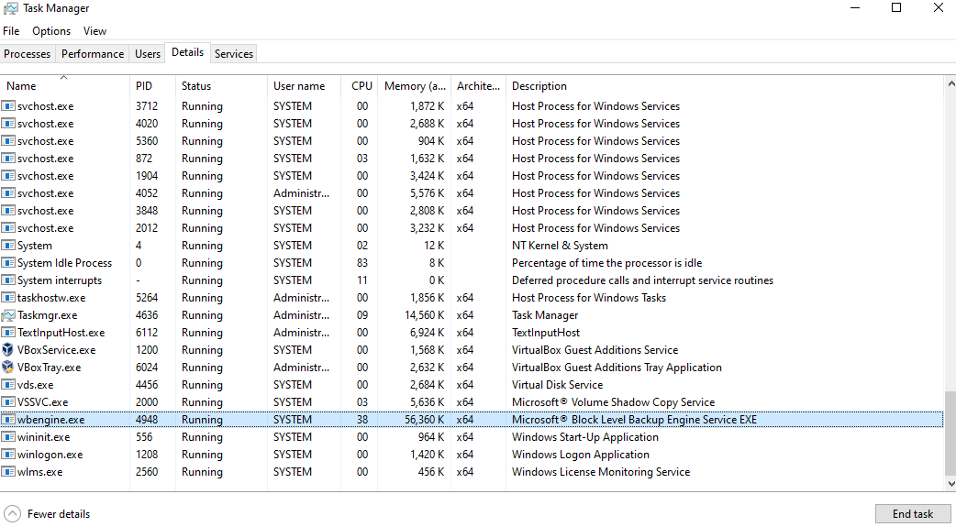Viewport: 956px width, 527px height.
Task: Click the winlogon.exe icon
Action: coord(8,455)
